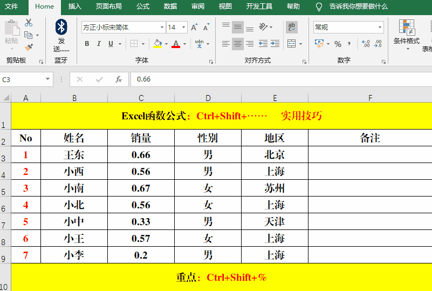
Task: Align cell text to the right
Action: (x=250, y=44)
